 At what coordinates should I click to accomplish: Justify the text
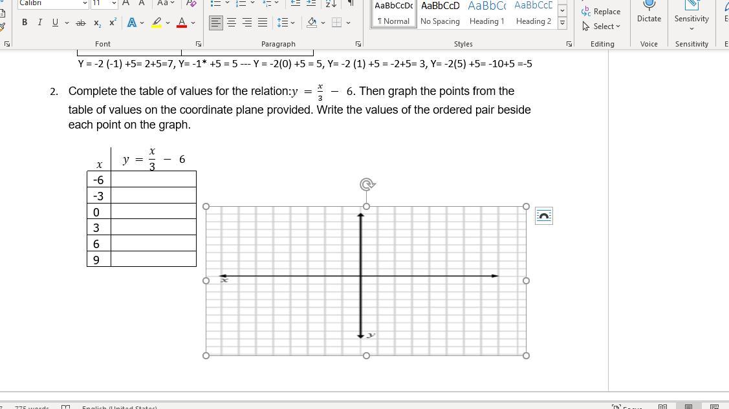pyautogui.click(x=263, y=22)
